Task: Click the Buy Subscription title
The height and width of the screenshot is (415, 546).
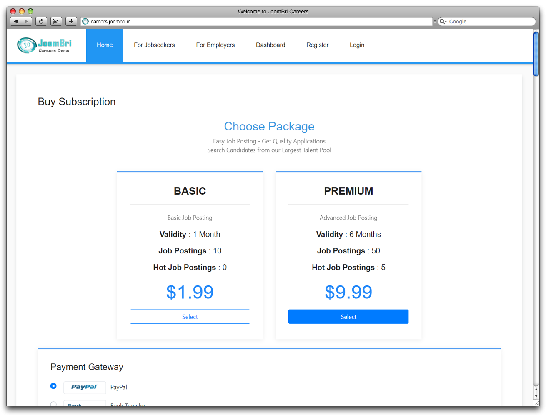Action: (77, 102)
